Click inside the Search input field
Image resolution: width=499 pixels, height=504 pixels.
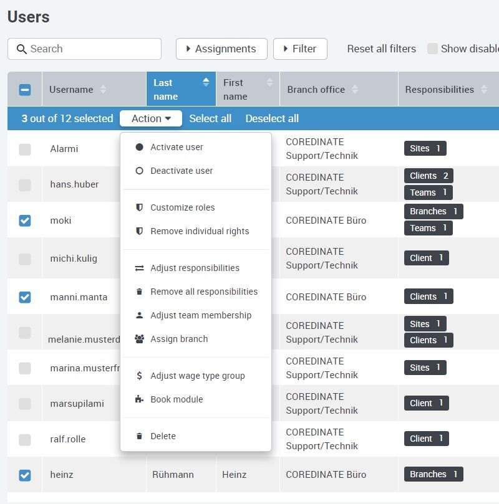click(87, 49)
